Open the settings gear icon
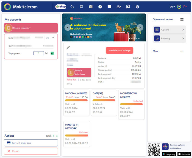This screenshot has height=158, width=192. [x=137, y=7]
